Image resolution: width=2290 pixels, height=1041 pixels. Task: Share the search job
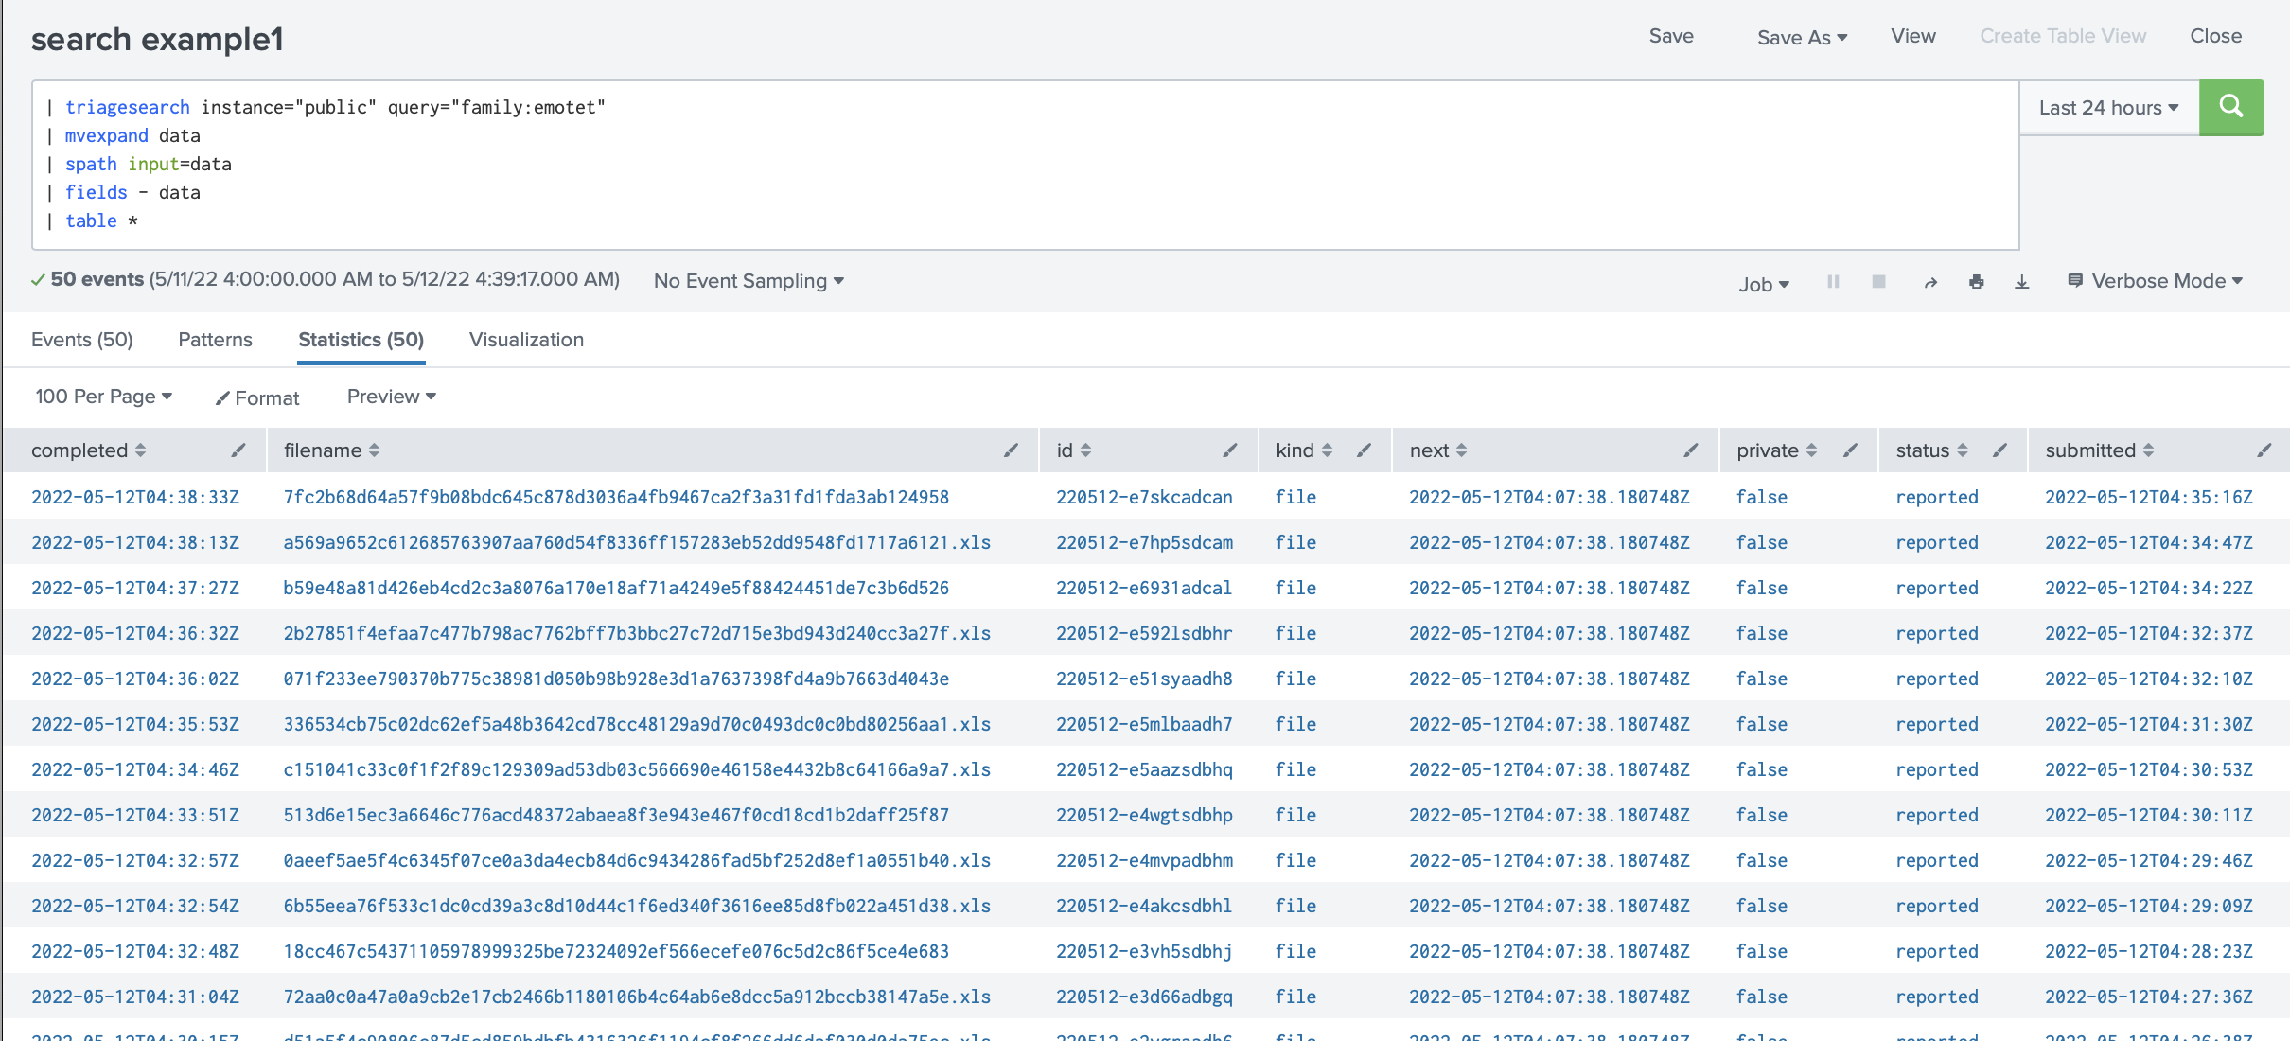click(1930, 282)
